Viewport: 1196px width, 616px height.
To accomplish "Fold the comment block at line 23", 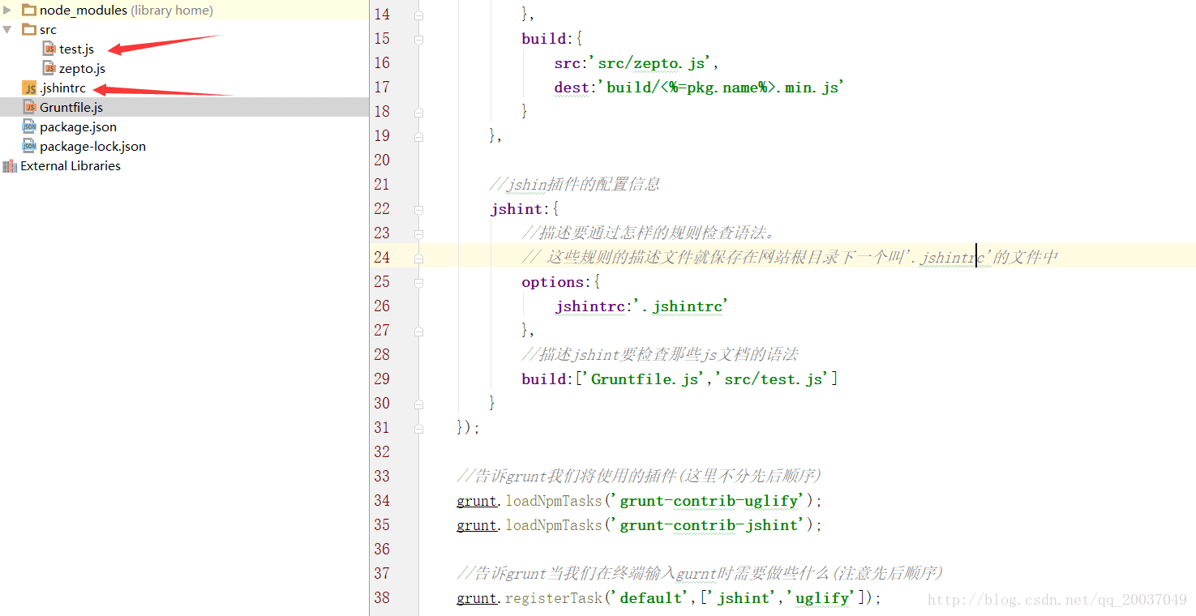I will tap(418, 233).
